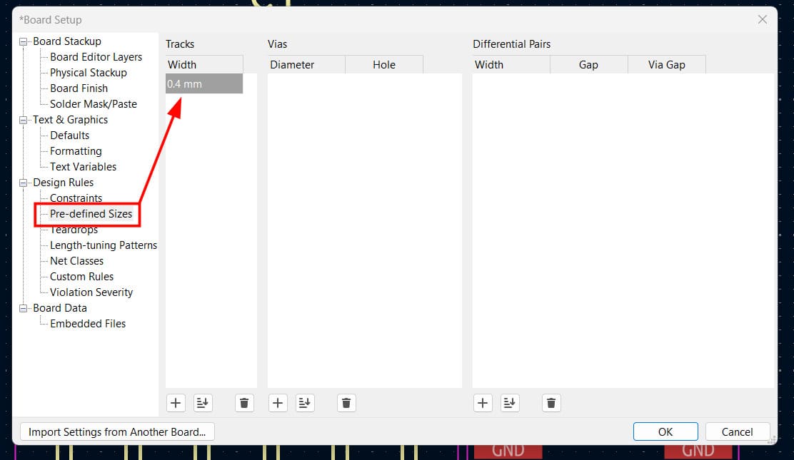Click the Vias Hole column header
The image size is (794, 460).
click(384, 65)
